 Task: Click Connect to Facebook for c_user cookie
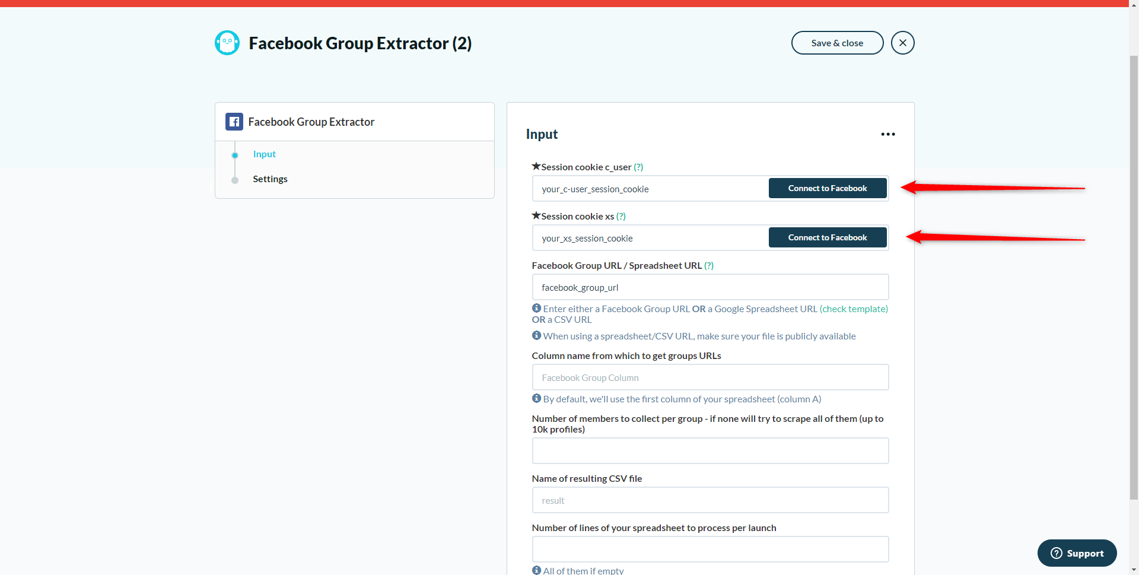(828, 188)
